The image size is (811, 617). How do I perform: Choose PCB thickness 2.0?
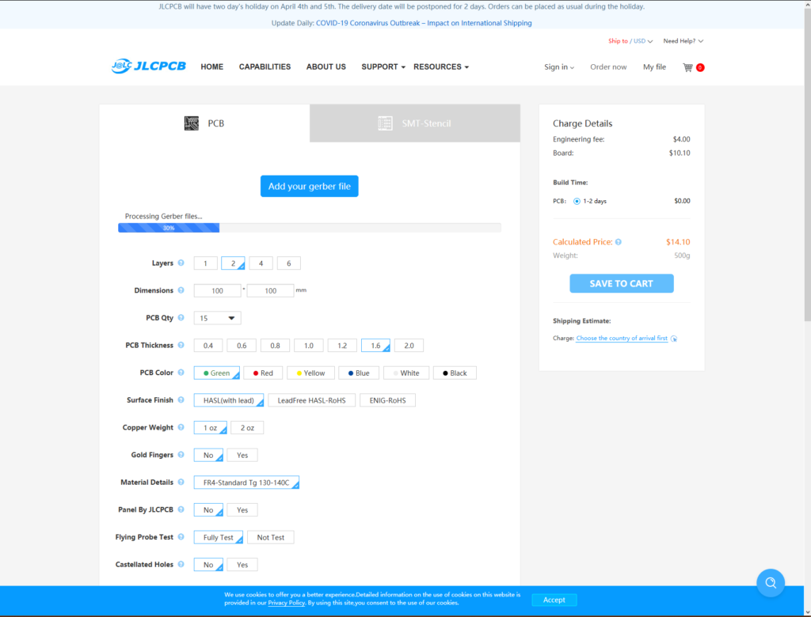(409, 345)
